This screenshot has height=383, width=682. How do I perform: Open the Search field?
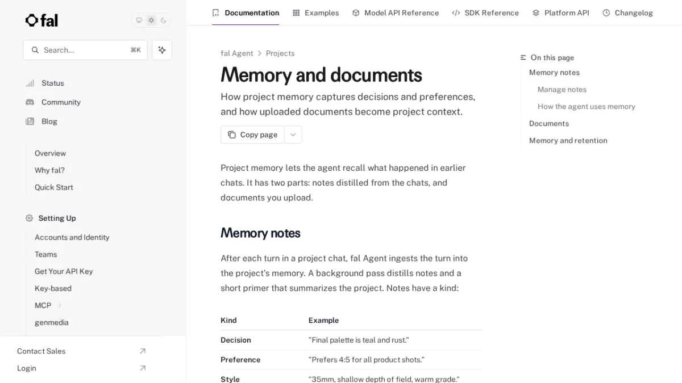tap(85, 50)
